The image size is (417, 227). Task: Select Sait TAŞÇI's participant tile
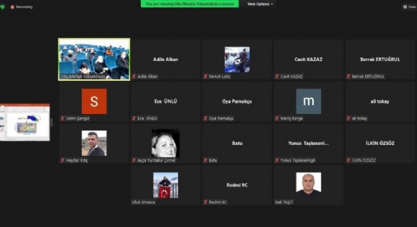tap(308, 185)
